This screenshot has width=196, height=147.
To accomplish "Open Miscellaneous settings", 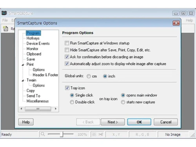I will coord(38,101).
